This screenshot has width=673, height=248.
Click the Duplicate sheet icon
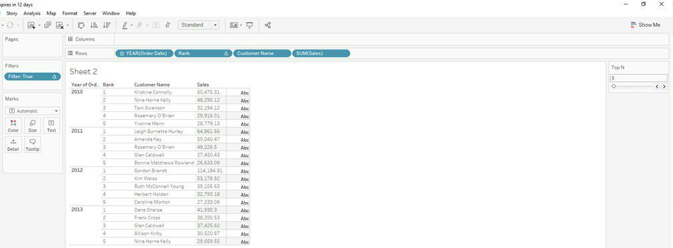[47, 25]
